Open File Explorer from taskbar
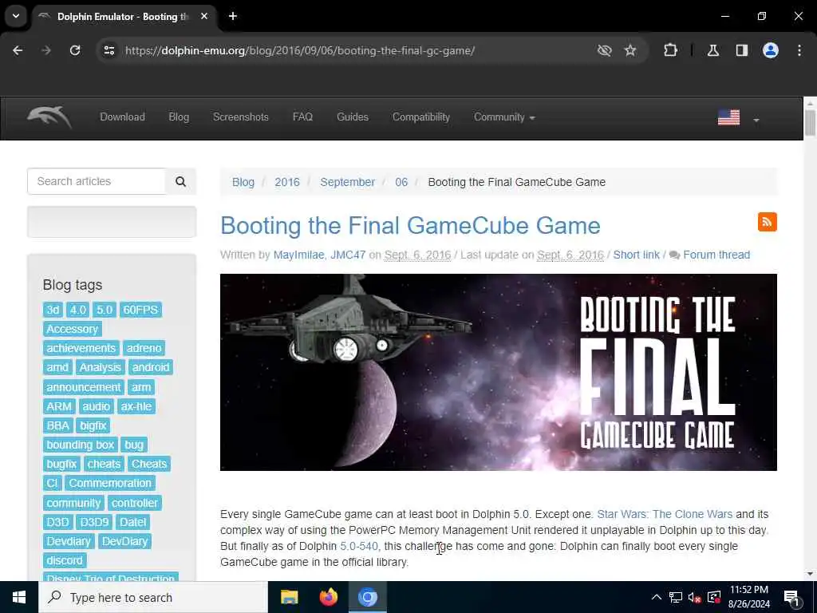The width and height of the screenshot is (817, 613). pyautogui.click(x=289, y=597)
